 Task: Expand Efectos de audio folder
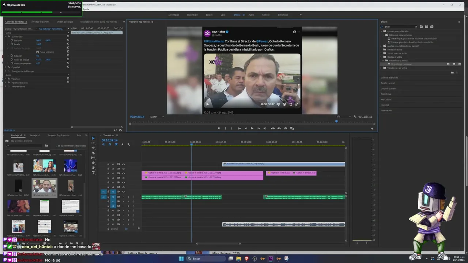pyautogui.click(x=381, y=49)
